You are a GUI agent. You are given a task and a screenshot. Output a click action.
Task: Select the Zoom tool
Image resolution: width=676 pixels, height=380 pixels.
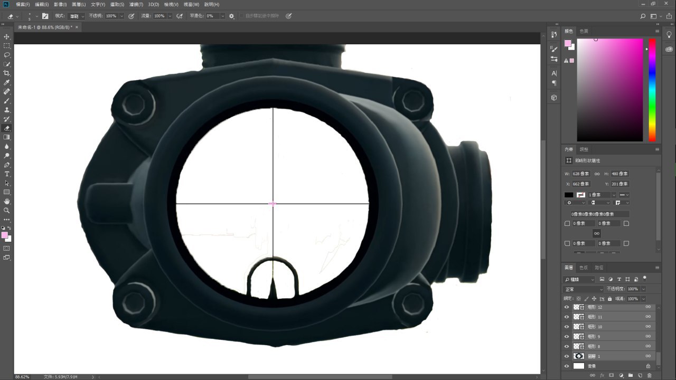coord(7,210)
